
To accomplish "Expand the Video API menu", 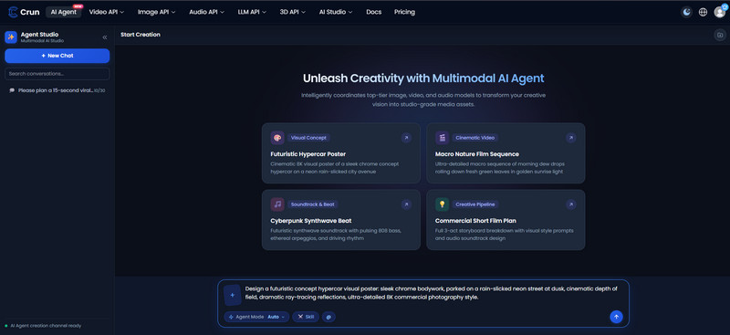I will coord(107,12).
